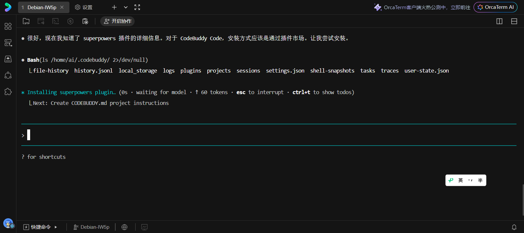Toggle fullscreen mode for the terminal
The width and height of the screenshot is (524, 233).
[x=137, y=7]
